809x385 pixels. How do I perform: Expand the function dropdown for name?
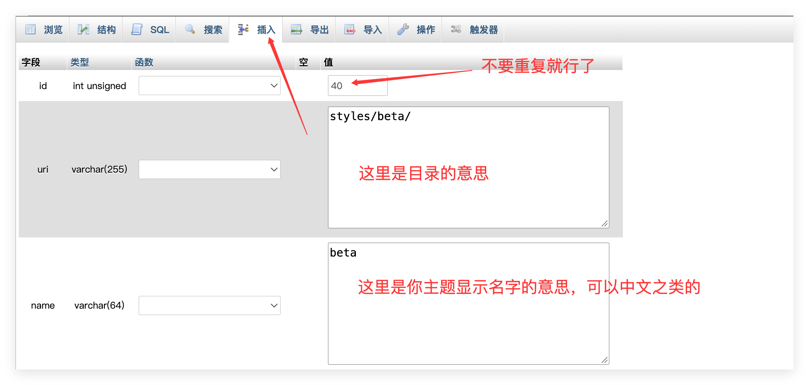point(210,305)
